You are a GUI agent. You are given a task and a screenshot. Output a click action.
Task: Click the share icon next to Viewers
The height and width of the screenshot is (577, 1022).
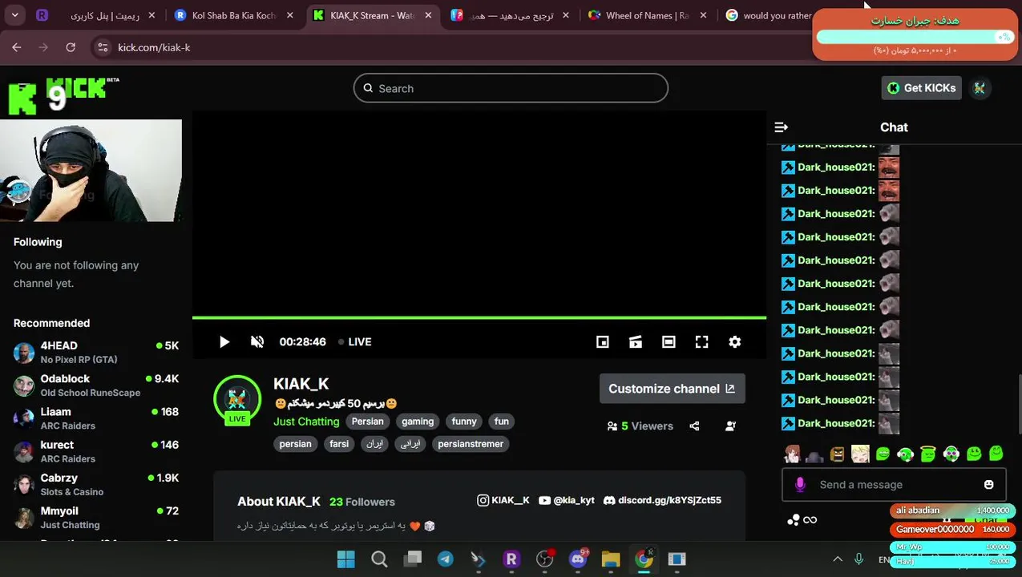click(x=694, y=426)
